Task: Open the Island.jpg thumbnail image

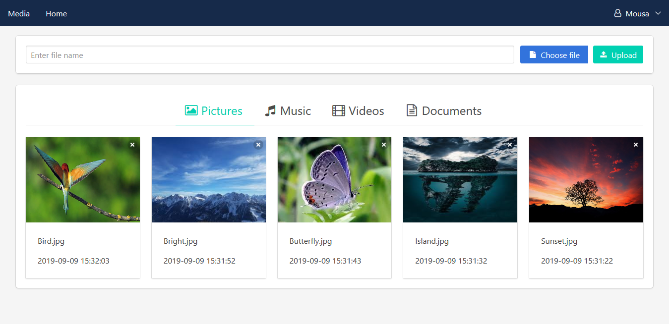Action: click(x=460, y=180)
